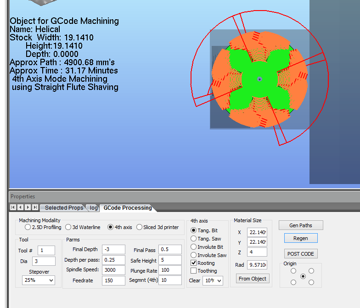
Task: Select Sliced 3d printer modality
Action: pyautogui.click(x=139, y=227)
